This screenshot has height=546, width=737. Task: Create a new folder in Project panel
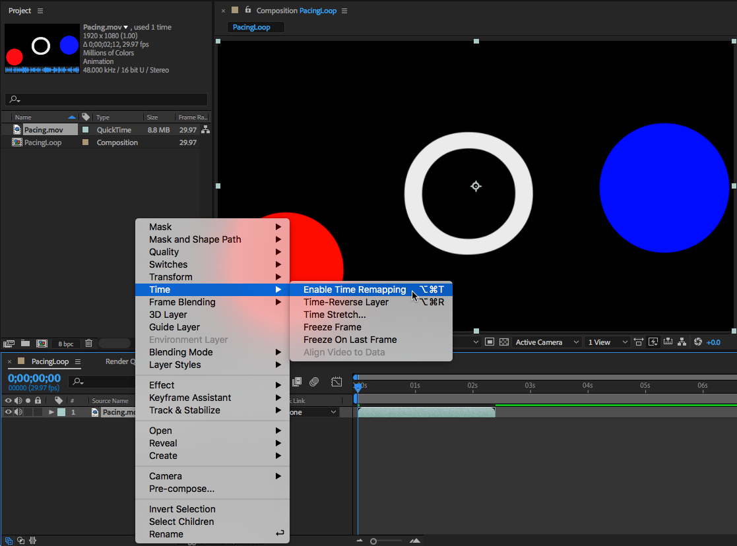click(x=25, y=344)
